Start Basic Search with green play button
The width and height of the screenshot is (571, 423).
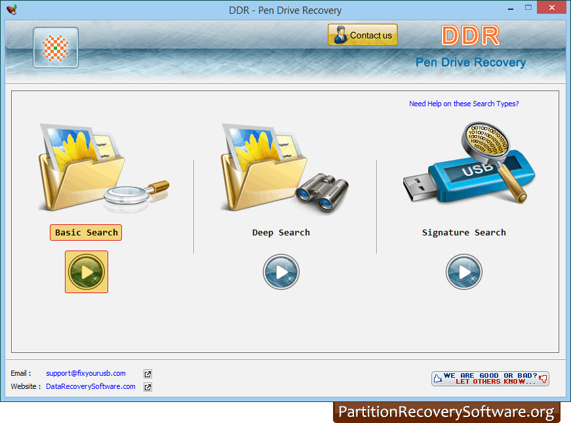[x=87, y=272]
